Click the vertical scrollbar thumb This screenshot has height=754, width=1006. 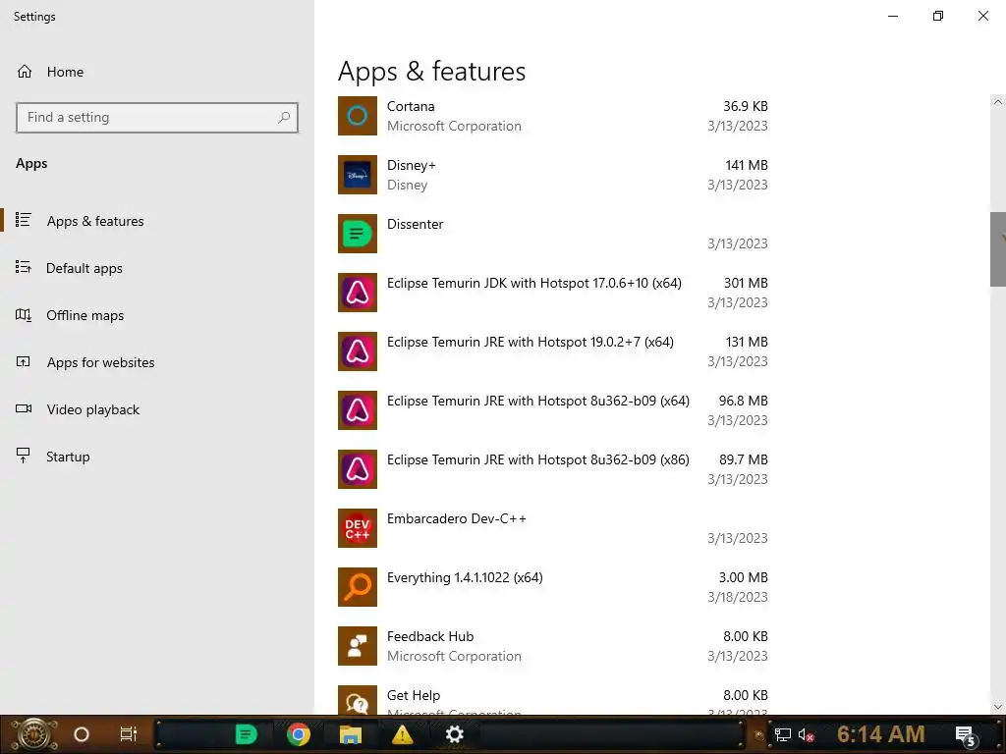click(x=998, y=249)
